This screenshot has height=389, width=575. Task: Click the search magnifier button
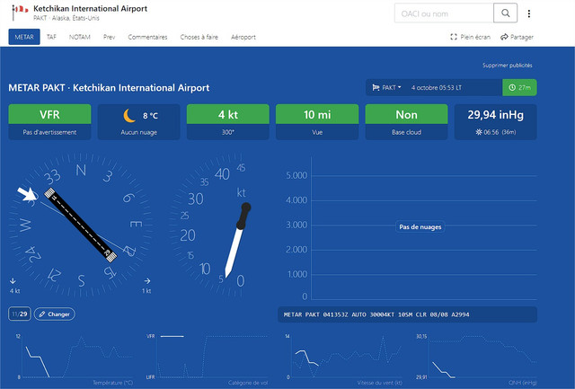(x=505, y=13)
